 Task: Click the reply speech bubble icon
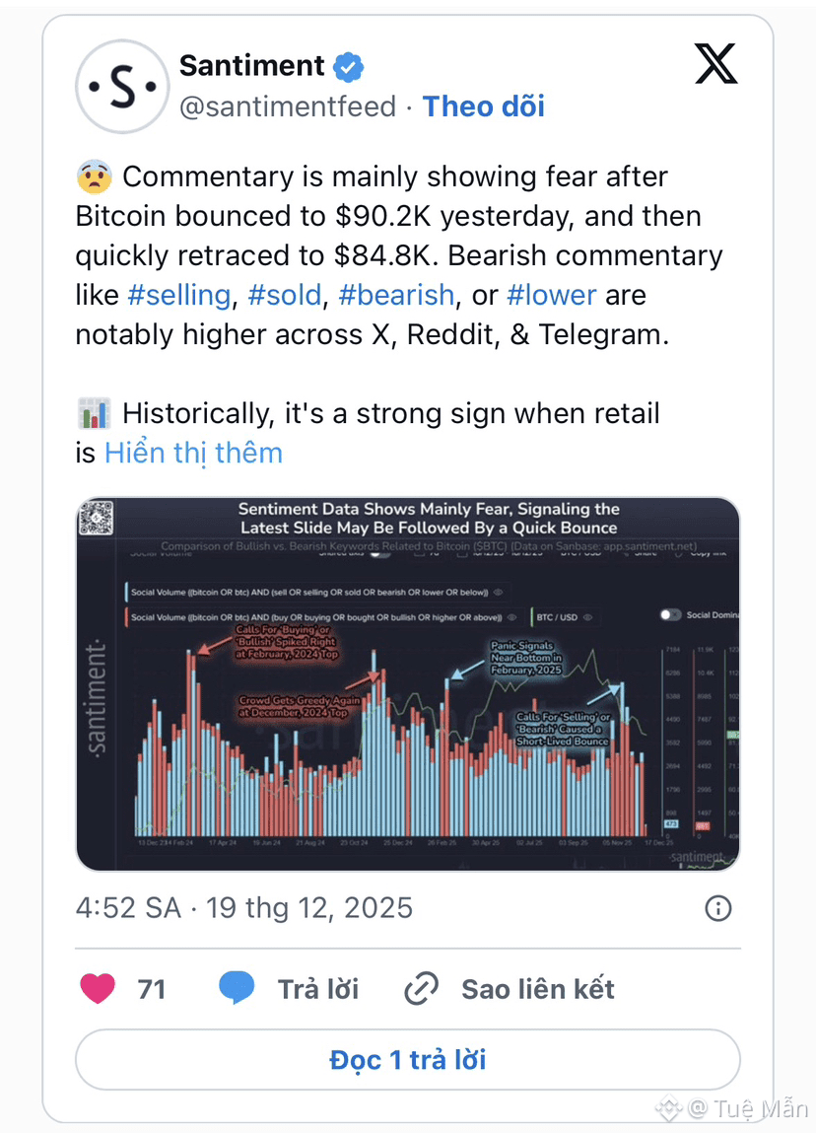pyautogui.click(x=237, y=988)
